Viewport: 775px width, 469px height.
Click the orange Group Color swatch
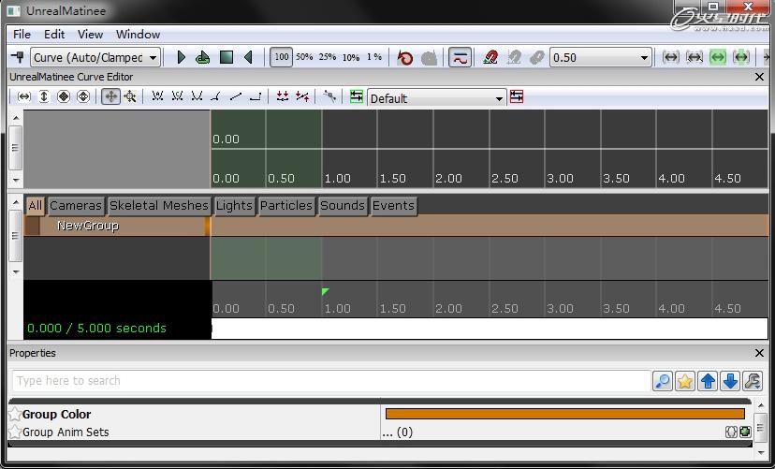click(565, 414)
